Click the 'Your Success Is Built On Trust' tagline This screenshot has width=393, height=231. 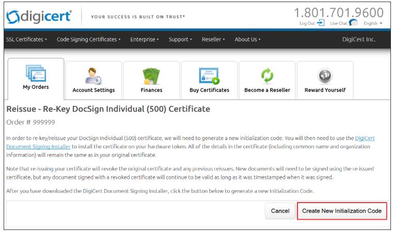[x=138, y=17]
